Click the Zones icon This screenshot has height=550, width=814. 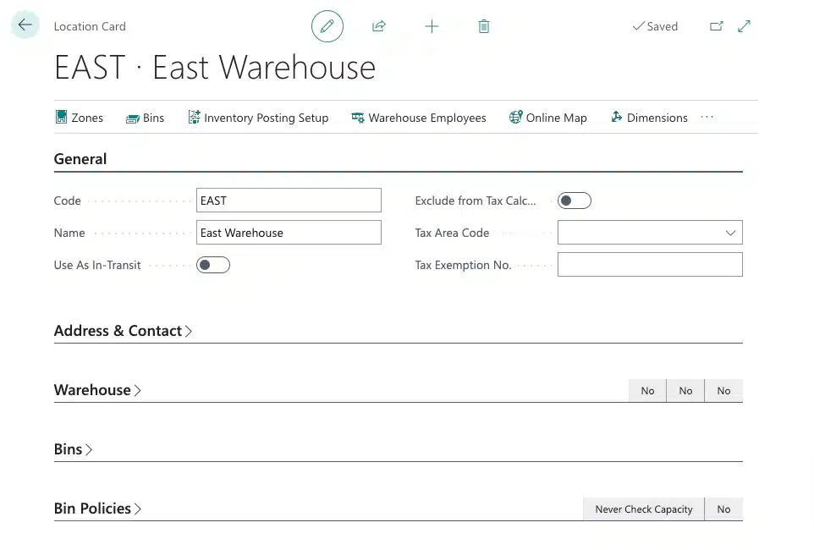(61, 117)
